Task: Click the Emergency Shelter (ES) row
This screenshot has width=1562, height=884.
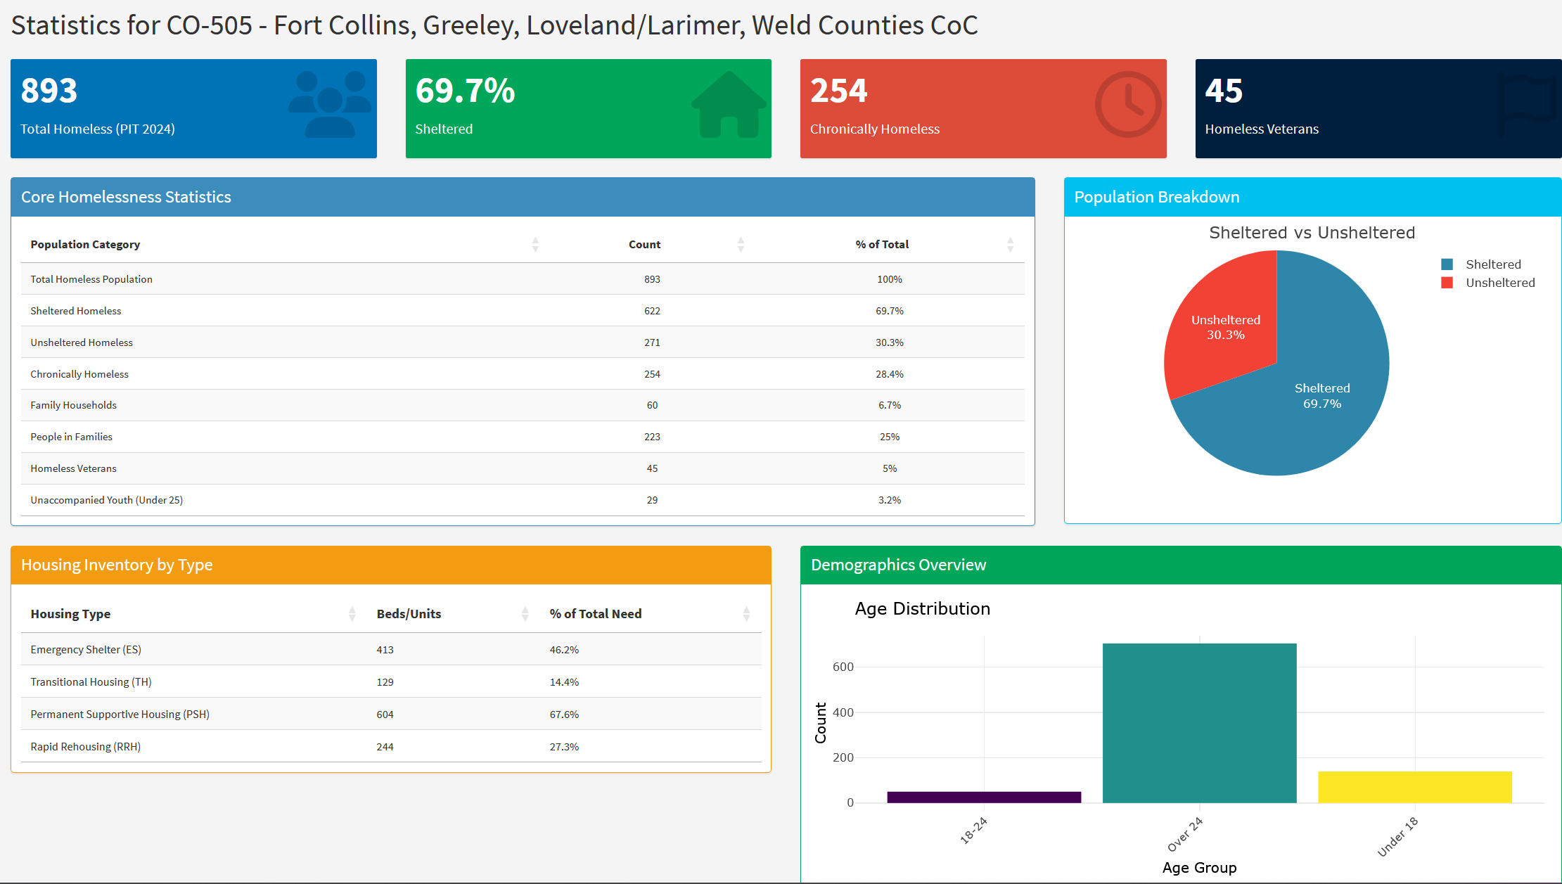Action: point(391,650)
